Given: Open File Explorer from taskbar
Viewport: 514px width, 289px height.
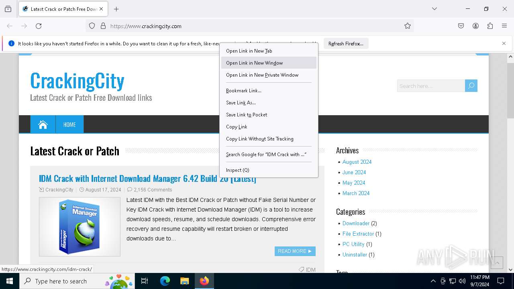Looking at the screenshot, I should click(x=184, y=281).
